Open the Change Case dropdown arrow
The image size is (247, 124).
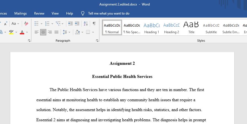(x=18, y=24)
